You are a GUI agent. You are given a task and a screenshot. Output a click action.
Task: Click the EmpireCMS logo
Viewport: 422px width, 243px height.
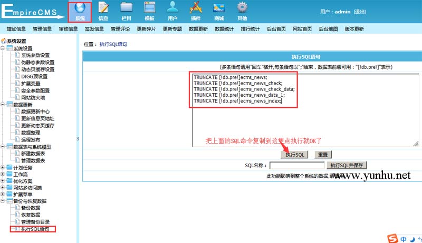point(32,11)
